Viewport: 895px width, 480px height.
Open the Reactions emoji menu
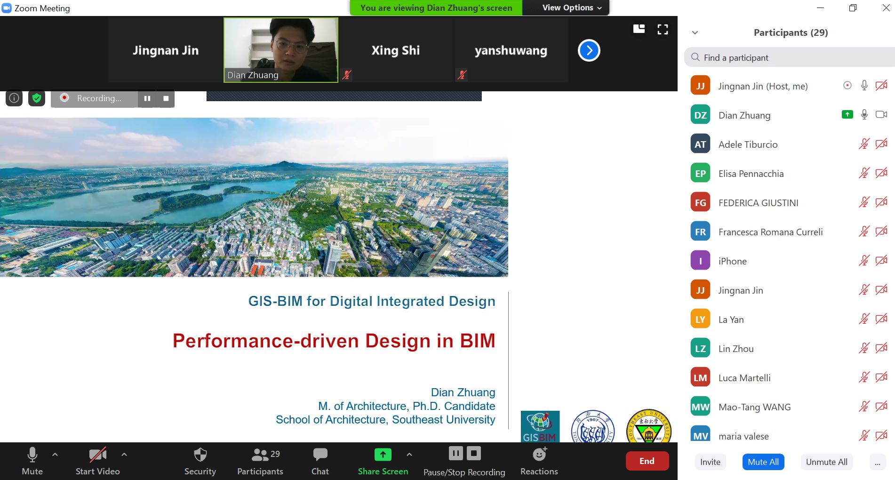(x=539, y=455)
